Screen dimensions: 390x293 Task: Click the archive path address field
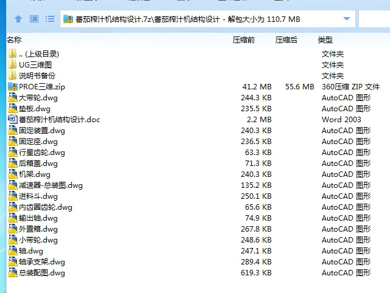coord(207,19)
